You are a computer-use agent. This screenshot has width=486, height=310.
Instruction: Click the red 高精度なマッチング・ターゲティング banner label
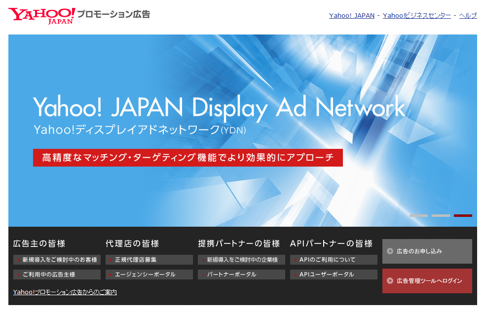[188, 158]
